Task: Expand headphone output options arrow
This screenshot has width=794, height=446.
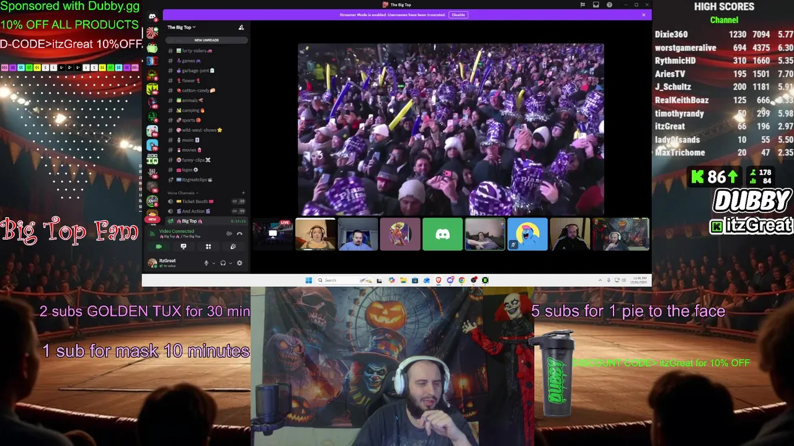Action: pyautogui.click(x=230, y=263)
